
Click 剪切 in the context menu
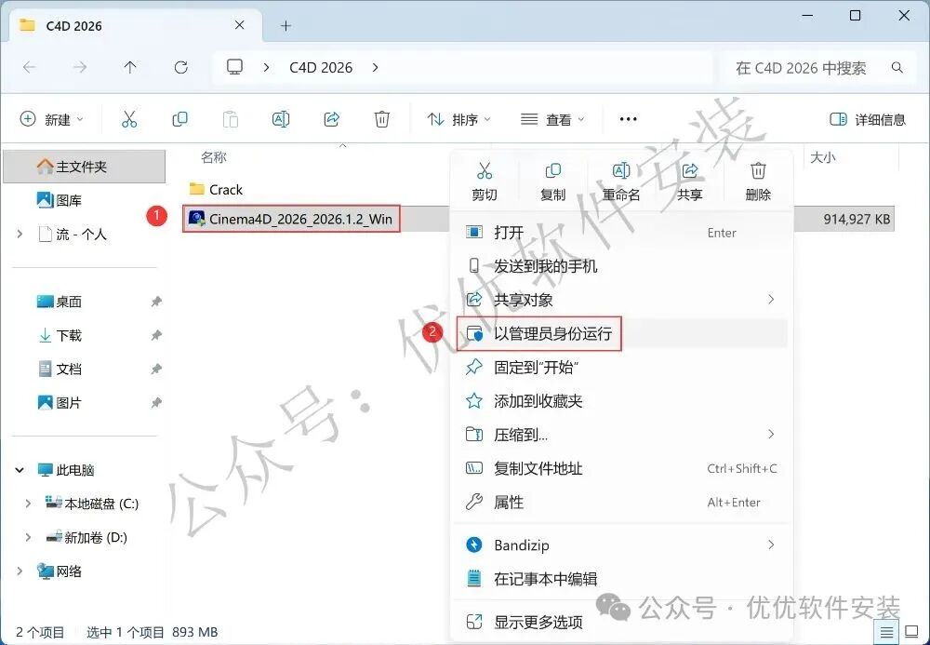coord(485,181)
